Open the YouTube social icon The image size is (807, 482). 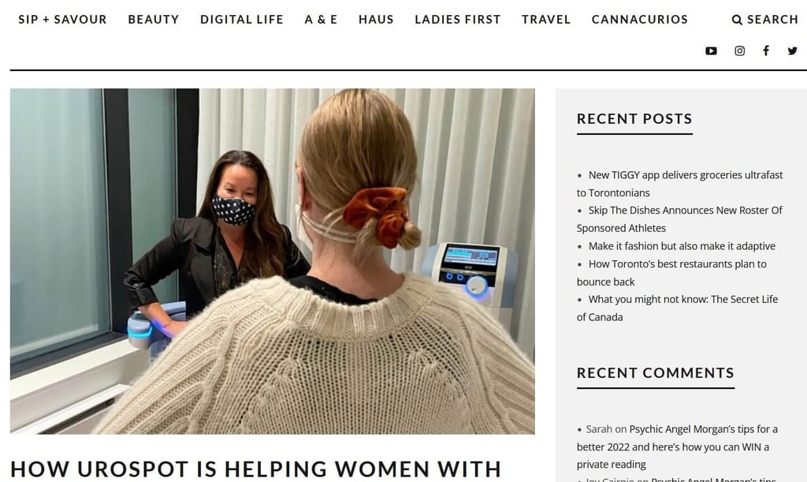(x=711, y=50)
